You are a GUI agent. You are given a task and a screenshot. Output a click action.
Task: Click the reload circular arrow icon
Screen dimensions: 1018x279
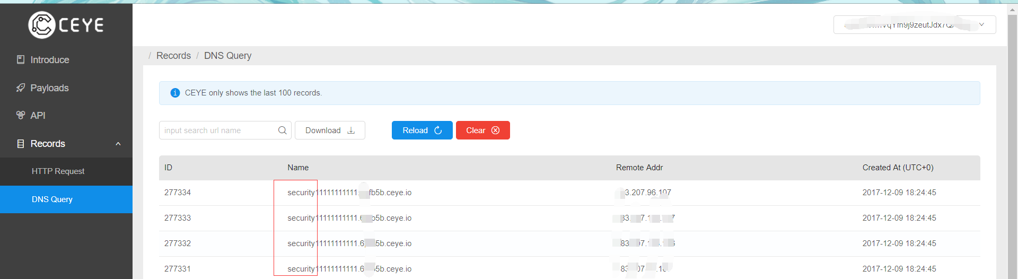[438, 130]
